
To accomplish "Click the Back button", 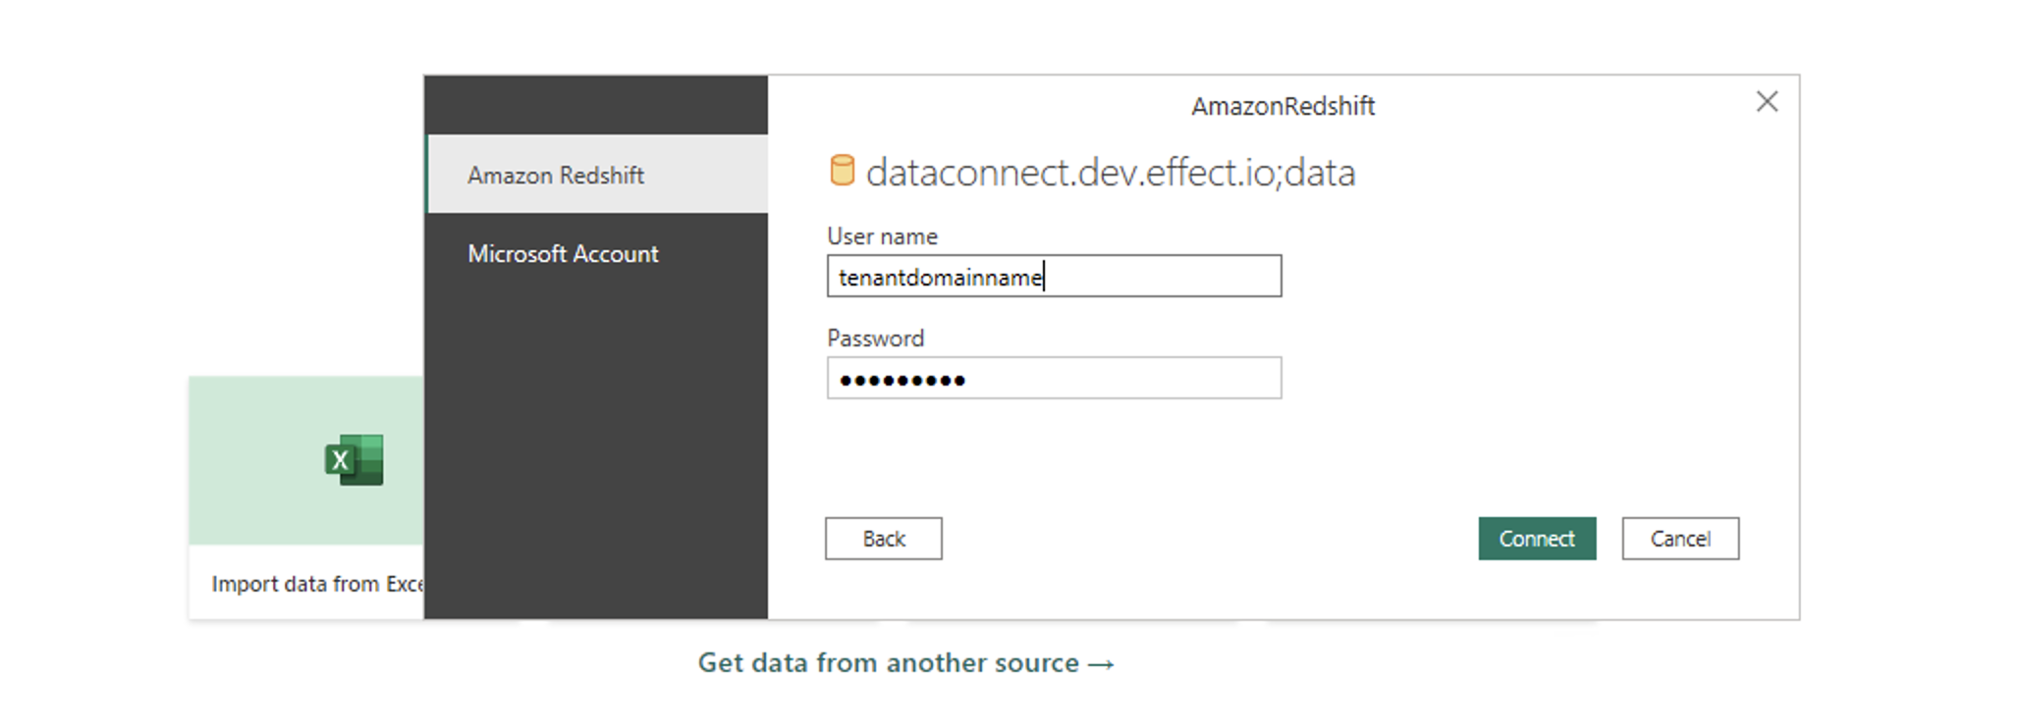I will click(883, 539).
